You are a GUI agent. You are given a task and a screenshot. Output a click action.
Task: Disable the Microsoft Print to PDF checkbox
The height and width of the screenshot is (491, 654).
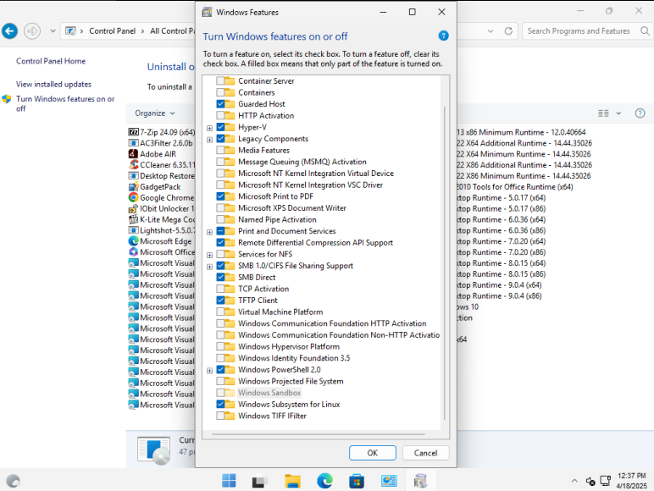220,196
